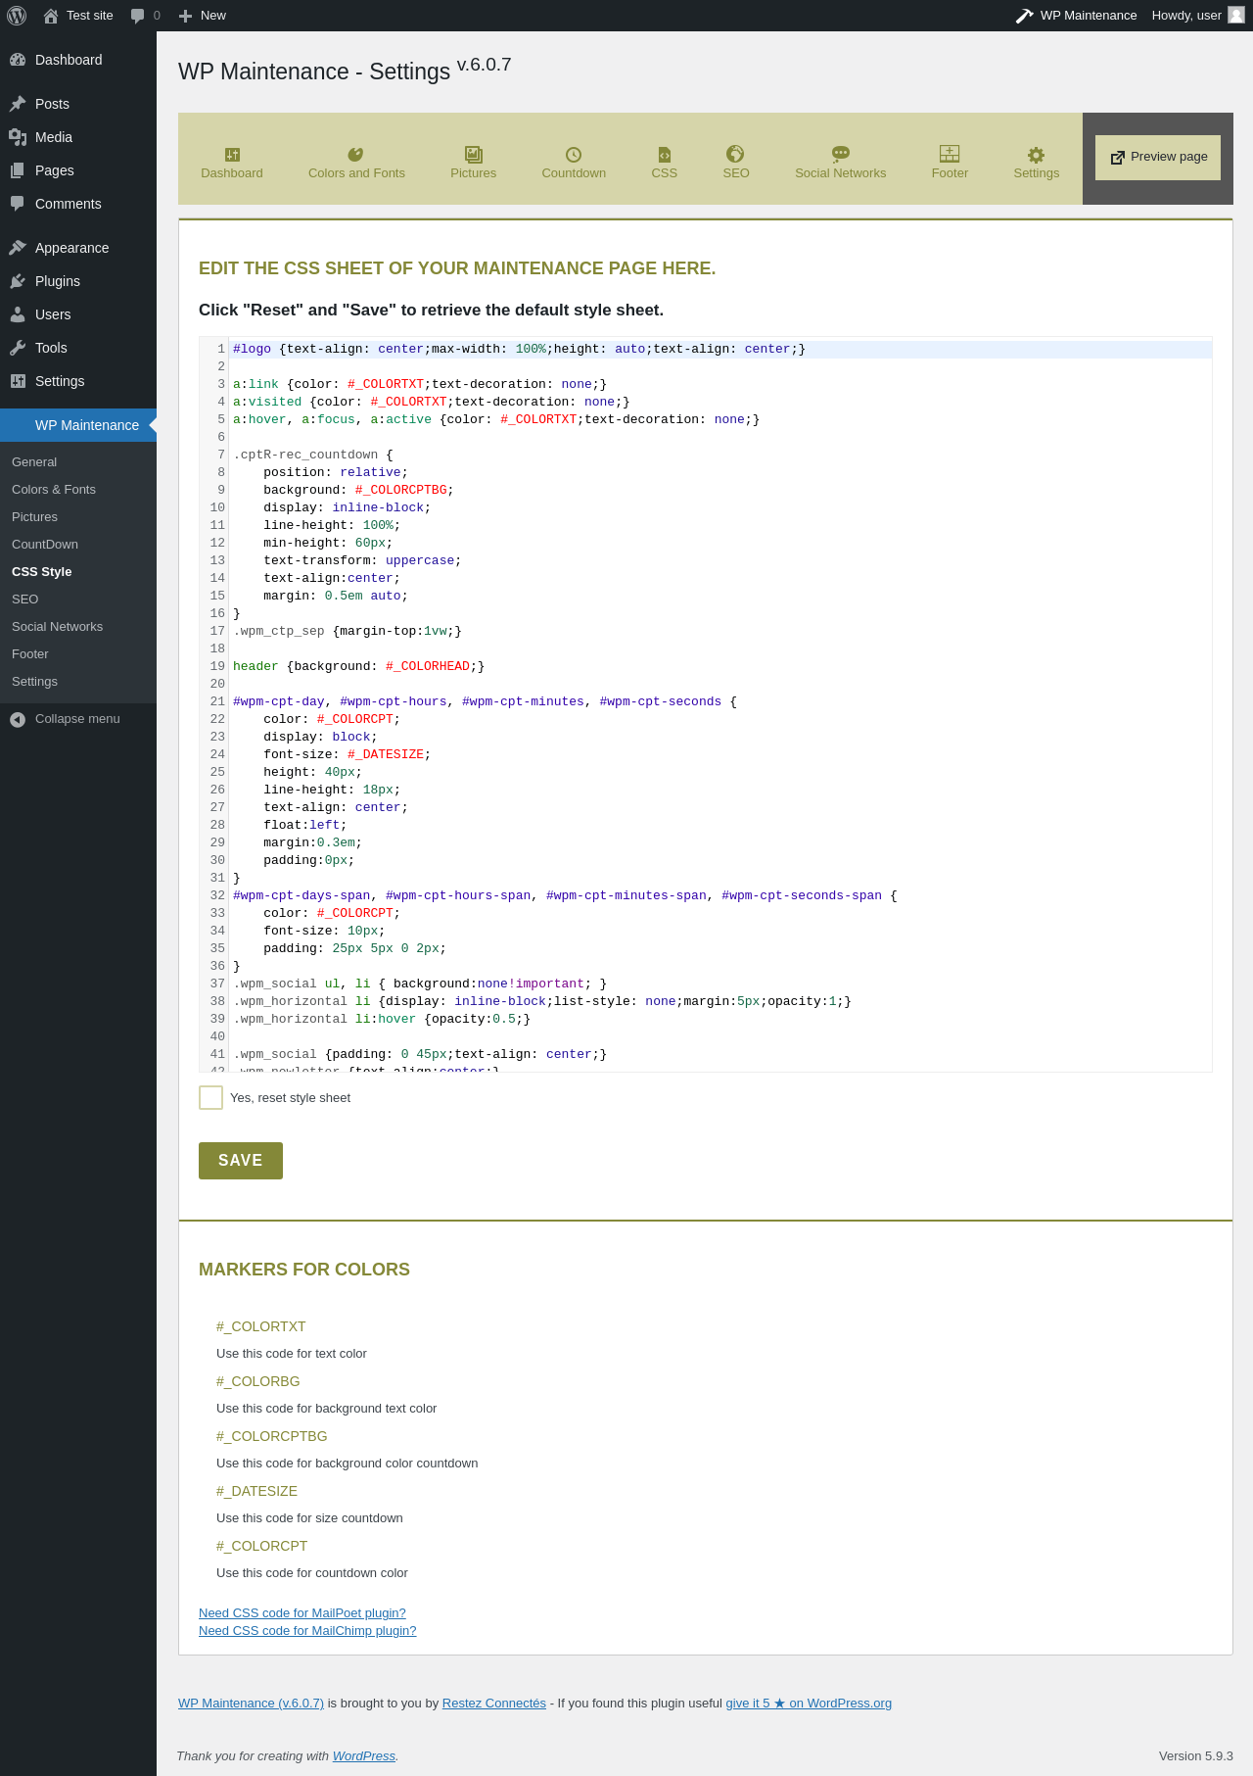Viewport: 1253px width, 1776px height.
Task: Click the #_COLORTXT marker text
Action: click(x=261, y=1327)
